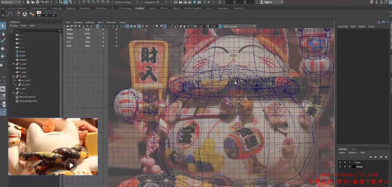Open the Shading menu in viewport
Image resolution: width=392 pixels, height=187 pixels.
coord(78,22)
